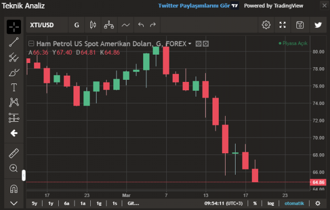
Task: Toggle otomatik auto scale
Action: coord(294,204)
